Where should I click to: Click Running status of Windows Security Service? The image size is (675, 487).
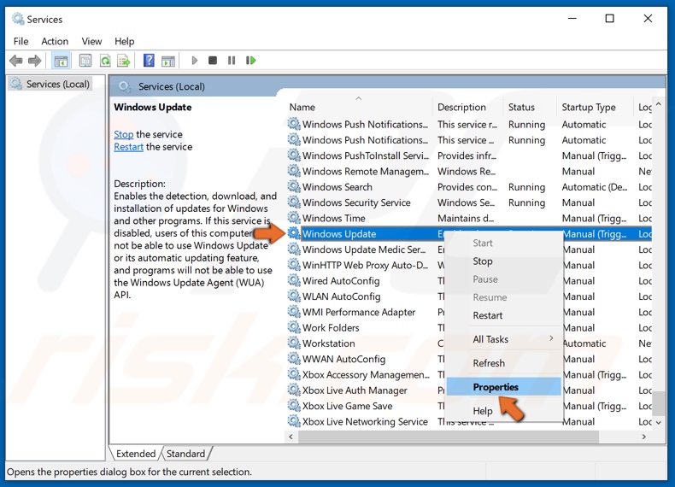[526, 202]
